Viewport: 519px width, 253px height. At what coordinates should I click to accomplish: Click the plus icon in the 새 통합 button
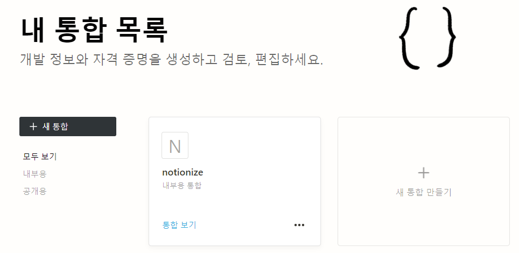pyautogui.click(x=33, y=127)
